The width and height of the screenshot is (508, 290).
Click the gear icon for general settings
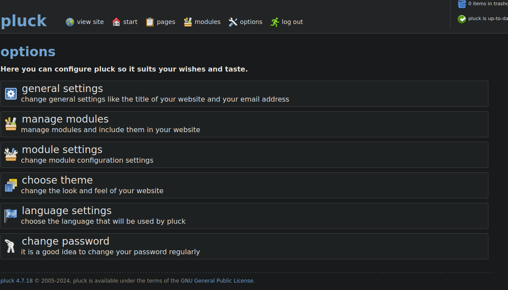click(x=11, y=94)
